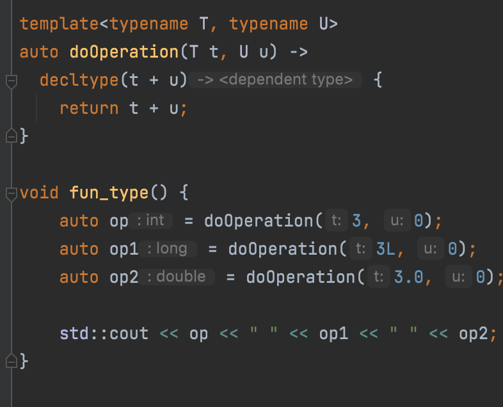Image resolution: width=503 pixels, height=407 pixels.
Task: Click the variable name 'op2' in its auto declaration
Action: click(124, 278)
